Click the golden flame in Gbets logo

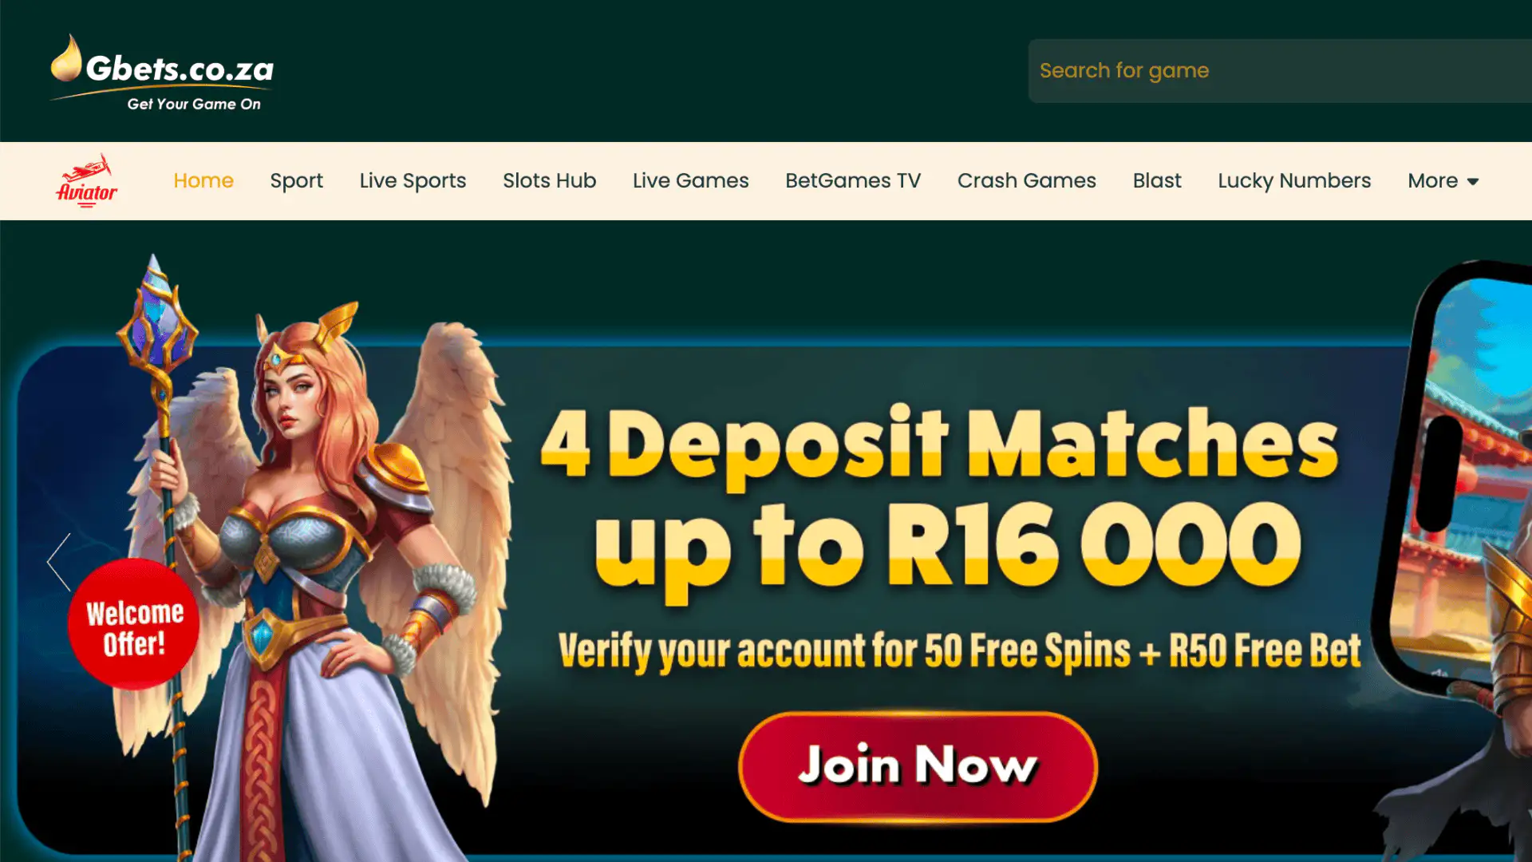(66, 57)
